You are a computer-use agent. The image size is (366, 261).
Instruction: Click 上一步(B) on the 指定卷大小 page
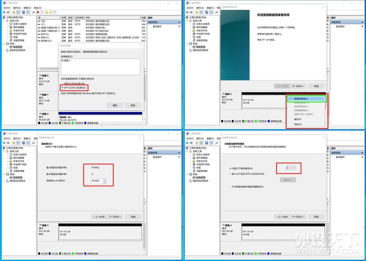99,217
